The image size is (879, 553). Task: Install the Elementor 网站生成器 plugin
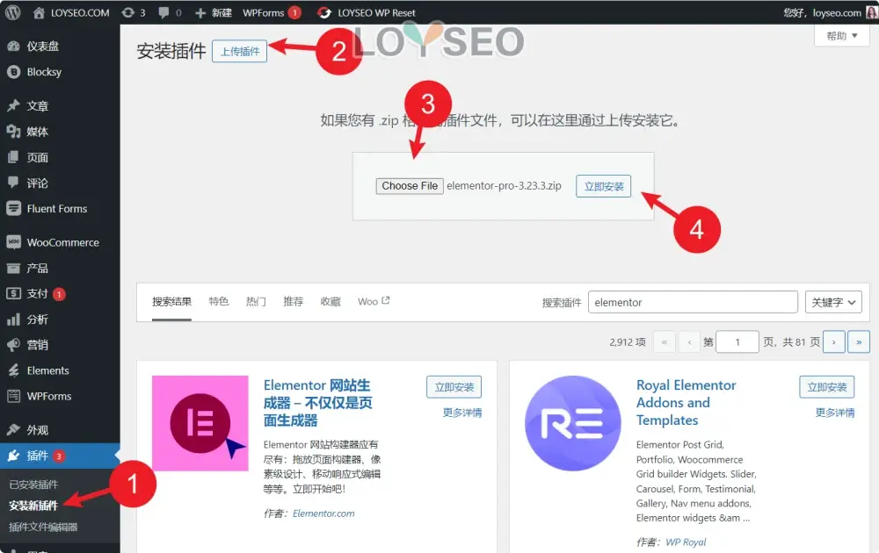454,387
